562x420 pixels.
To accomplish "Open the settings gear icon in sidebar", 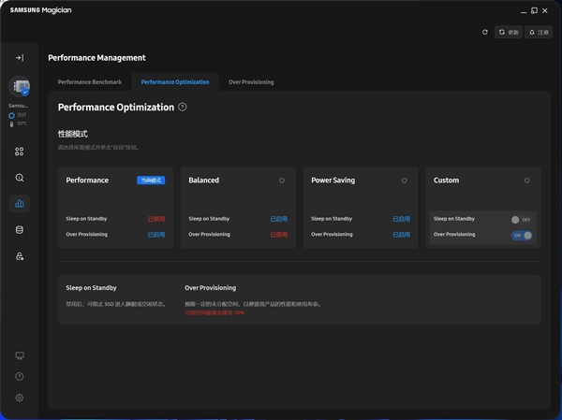I will point(20,398).
